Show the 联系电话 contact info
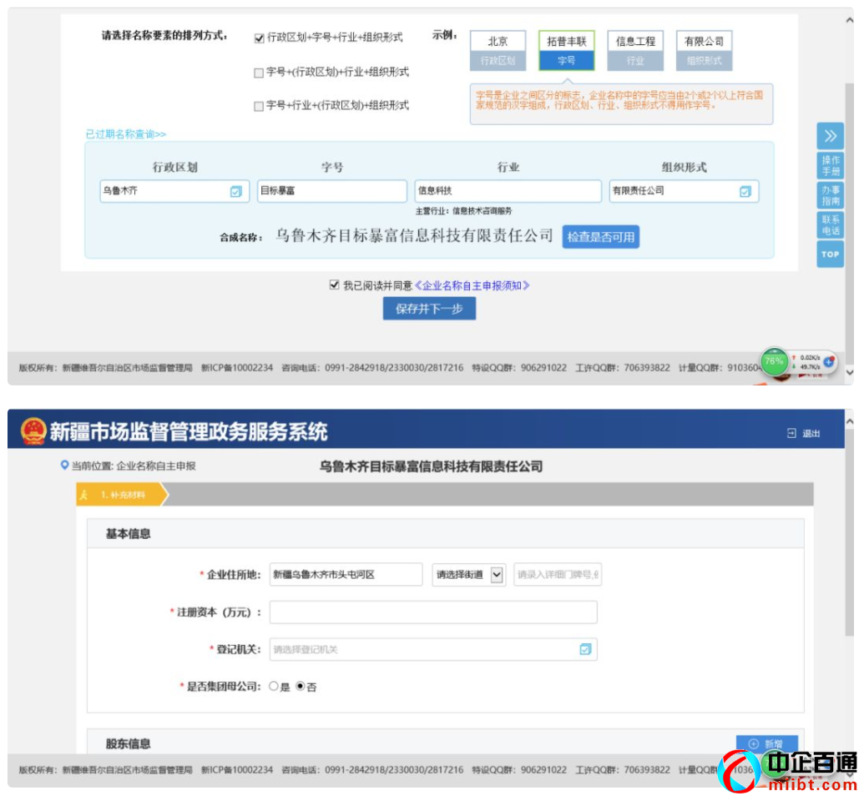 pos(830,224)
